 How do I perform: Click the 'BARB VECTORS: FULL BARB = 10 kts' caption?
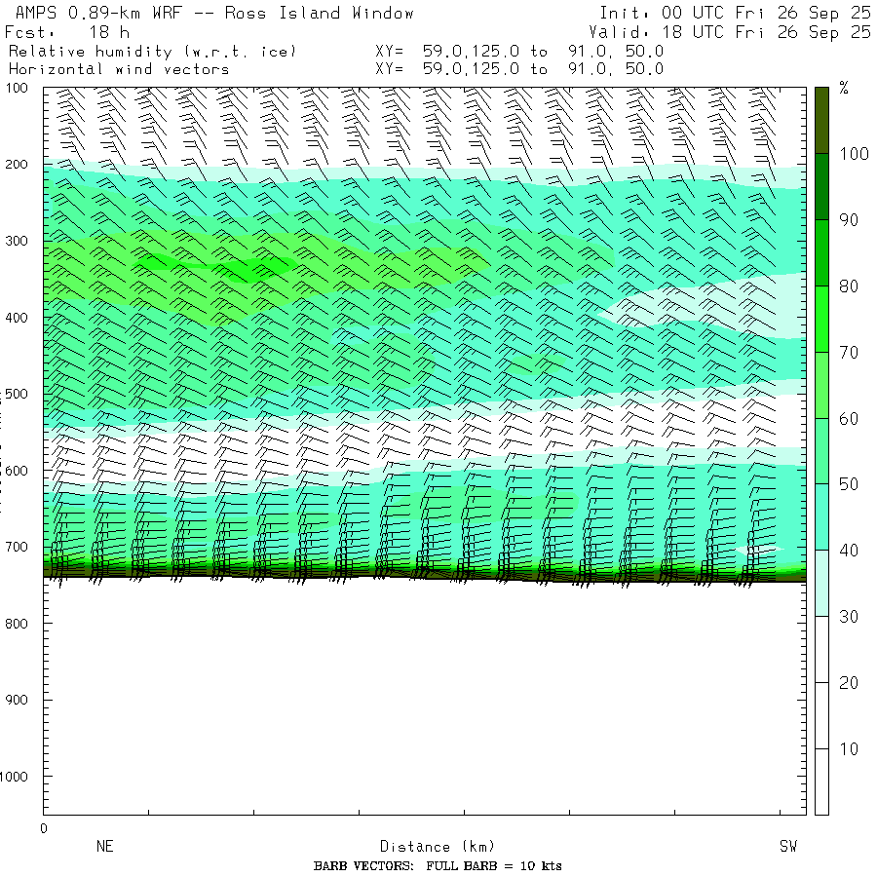point(438,865)
